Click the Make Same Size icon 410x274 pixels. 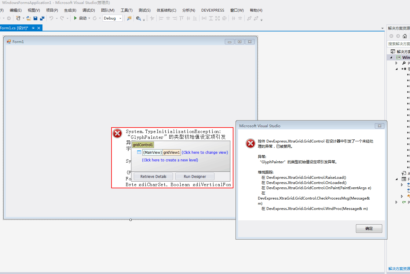click(x=218, y=18)
